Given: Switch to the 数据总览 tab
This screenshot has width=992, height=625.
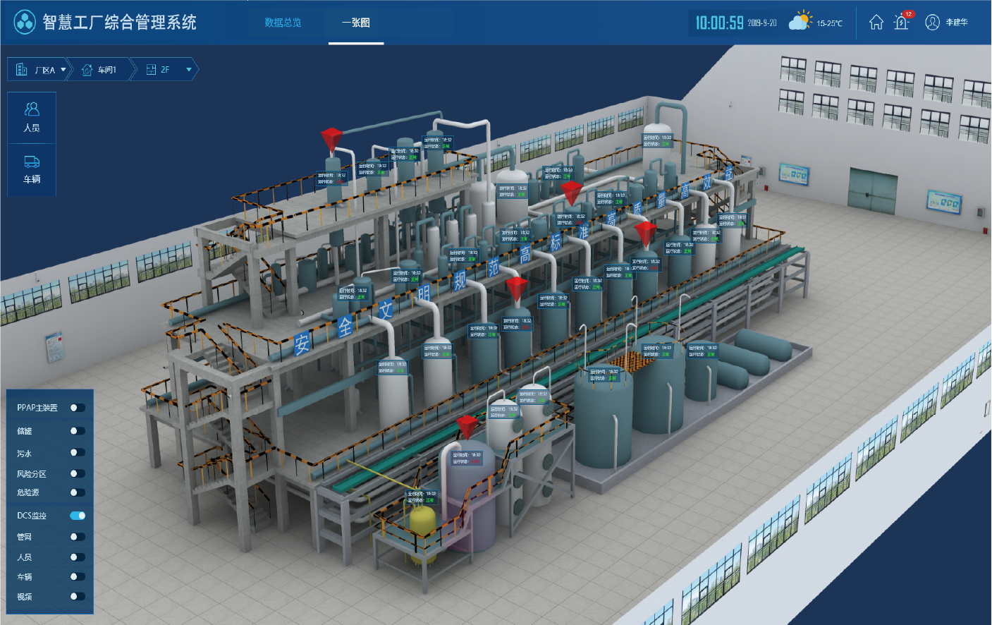Looking at the screenshot, I should coord(283,23).
